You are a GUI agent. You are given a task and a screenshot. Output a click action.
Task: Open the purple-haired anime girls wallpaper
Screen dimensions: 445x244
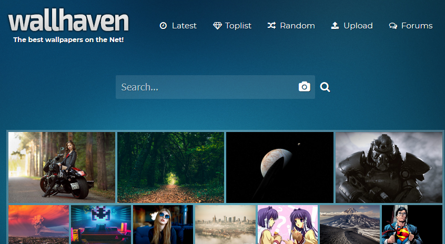click(288, 225)
